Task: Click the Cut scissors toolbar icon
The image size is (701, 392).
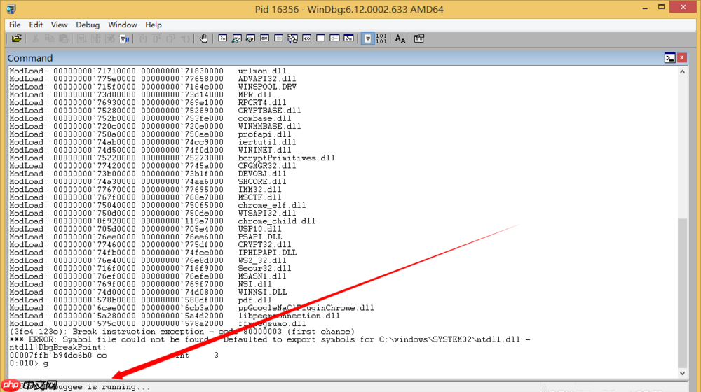Action: pyautogui.click(x=35, y=38)
